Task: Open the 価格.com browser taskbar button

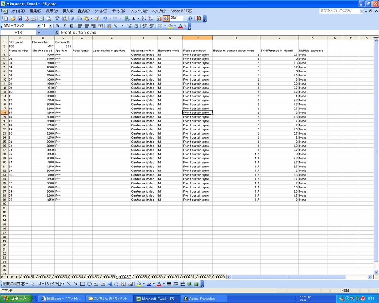Action: (x=62, y=299)
